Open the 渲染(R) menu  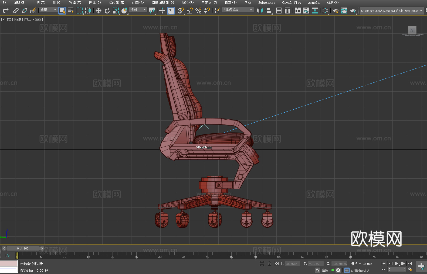click(x=188, y=2)
